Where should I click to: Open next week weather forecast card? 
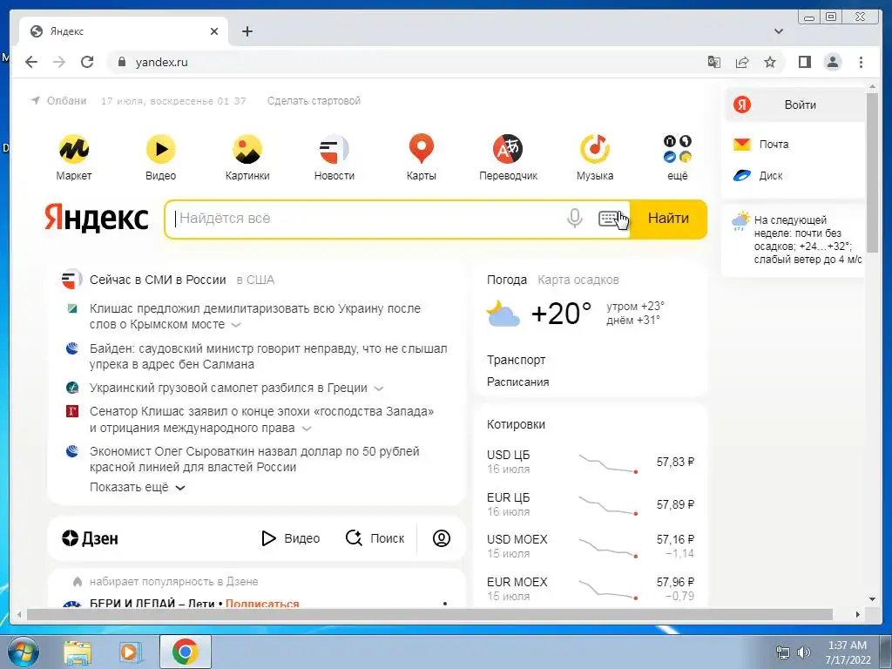[x=795, y=240]
